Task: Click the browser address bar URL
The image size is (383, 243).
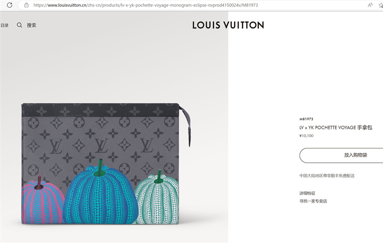Action: coord(145,5)
